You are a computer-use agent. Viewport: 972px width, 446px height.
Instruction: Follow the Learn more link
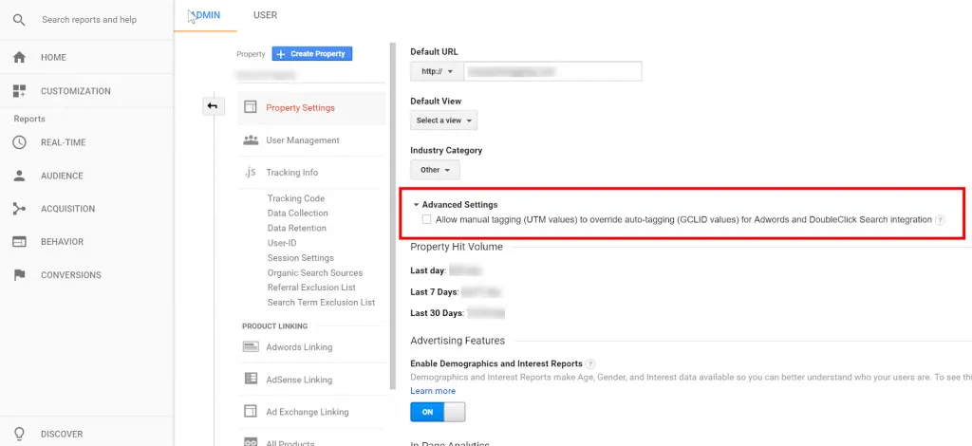(433, 391)
